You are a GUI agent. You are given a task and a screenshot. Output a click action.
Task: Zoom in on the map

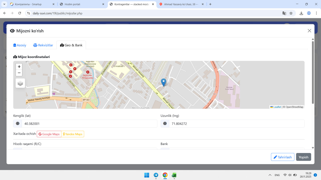point(19,67)
